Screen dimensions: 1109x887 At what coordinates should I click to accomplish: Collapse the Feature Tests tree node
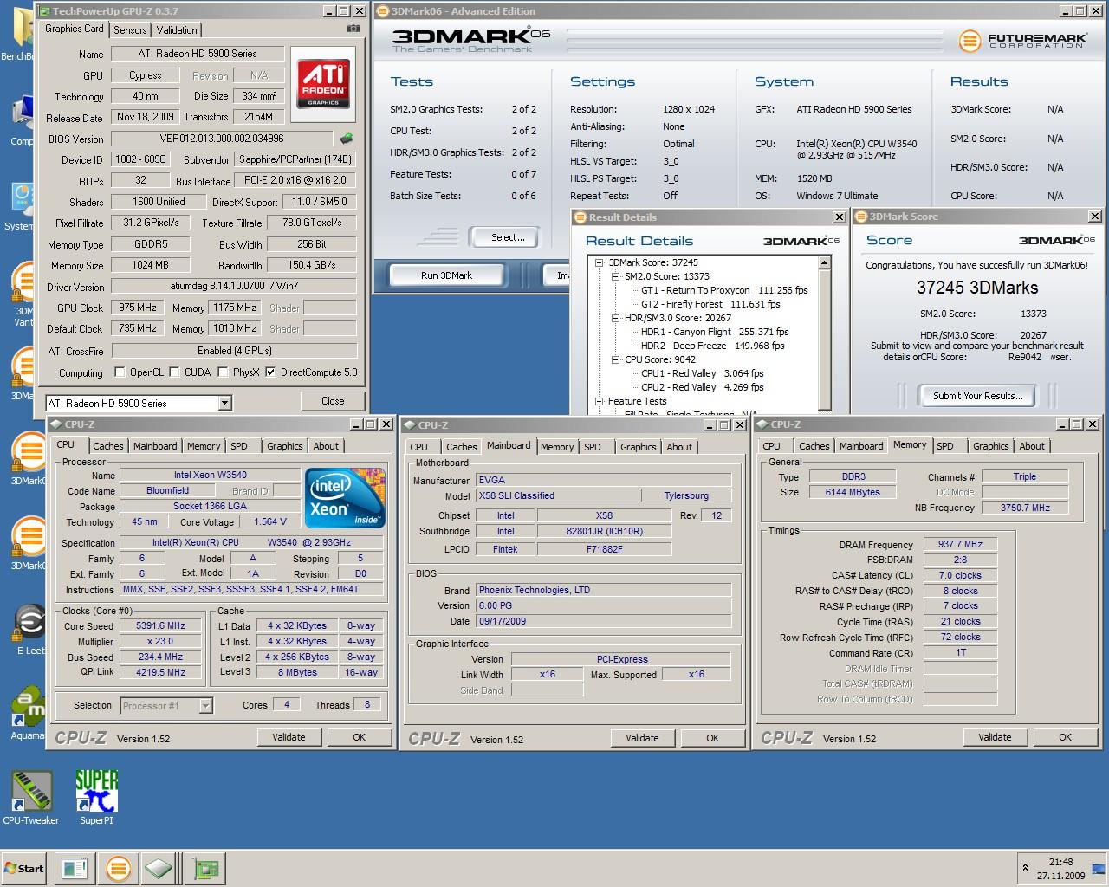coord(599,401)
